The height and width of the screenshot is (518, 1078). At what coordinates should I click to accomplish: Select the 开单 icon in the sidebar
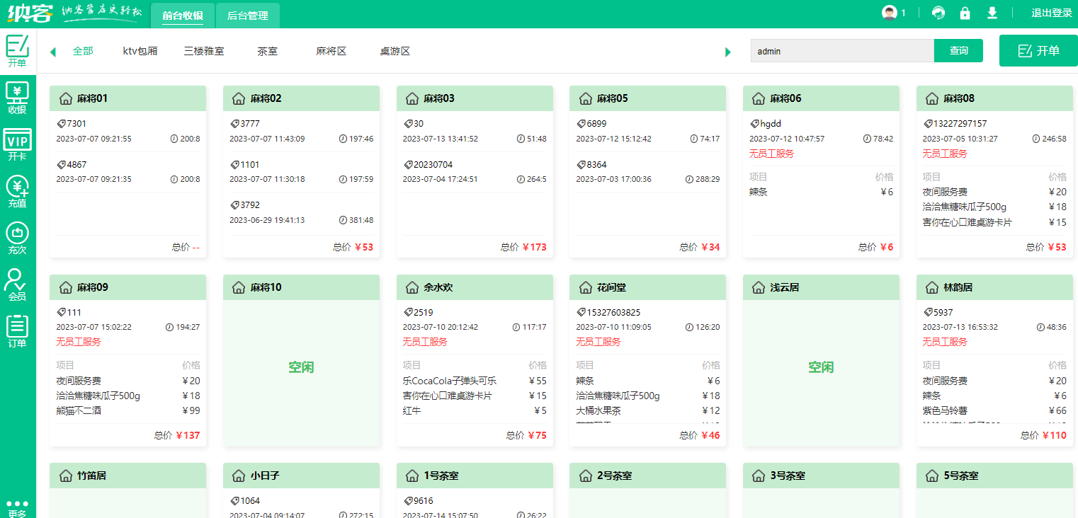pos(18,50)
